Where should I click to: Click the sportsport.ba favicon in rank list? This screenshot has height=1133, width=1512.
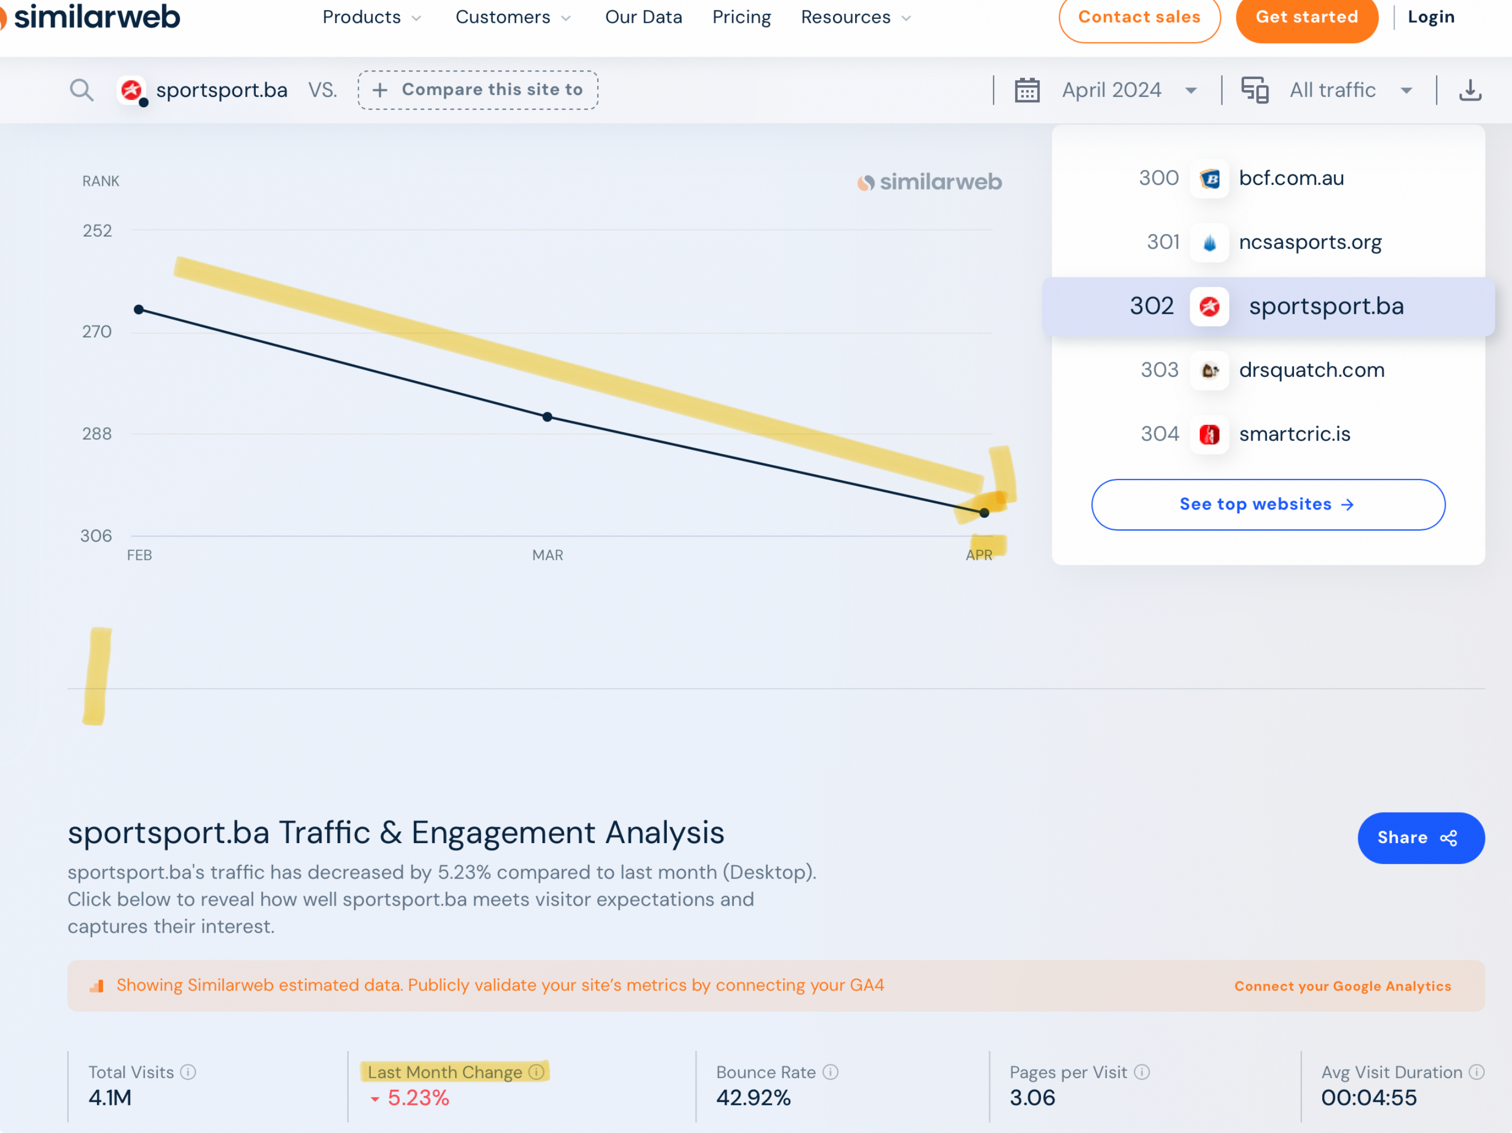1209,306
